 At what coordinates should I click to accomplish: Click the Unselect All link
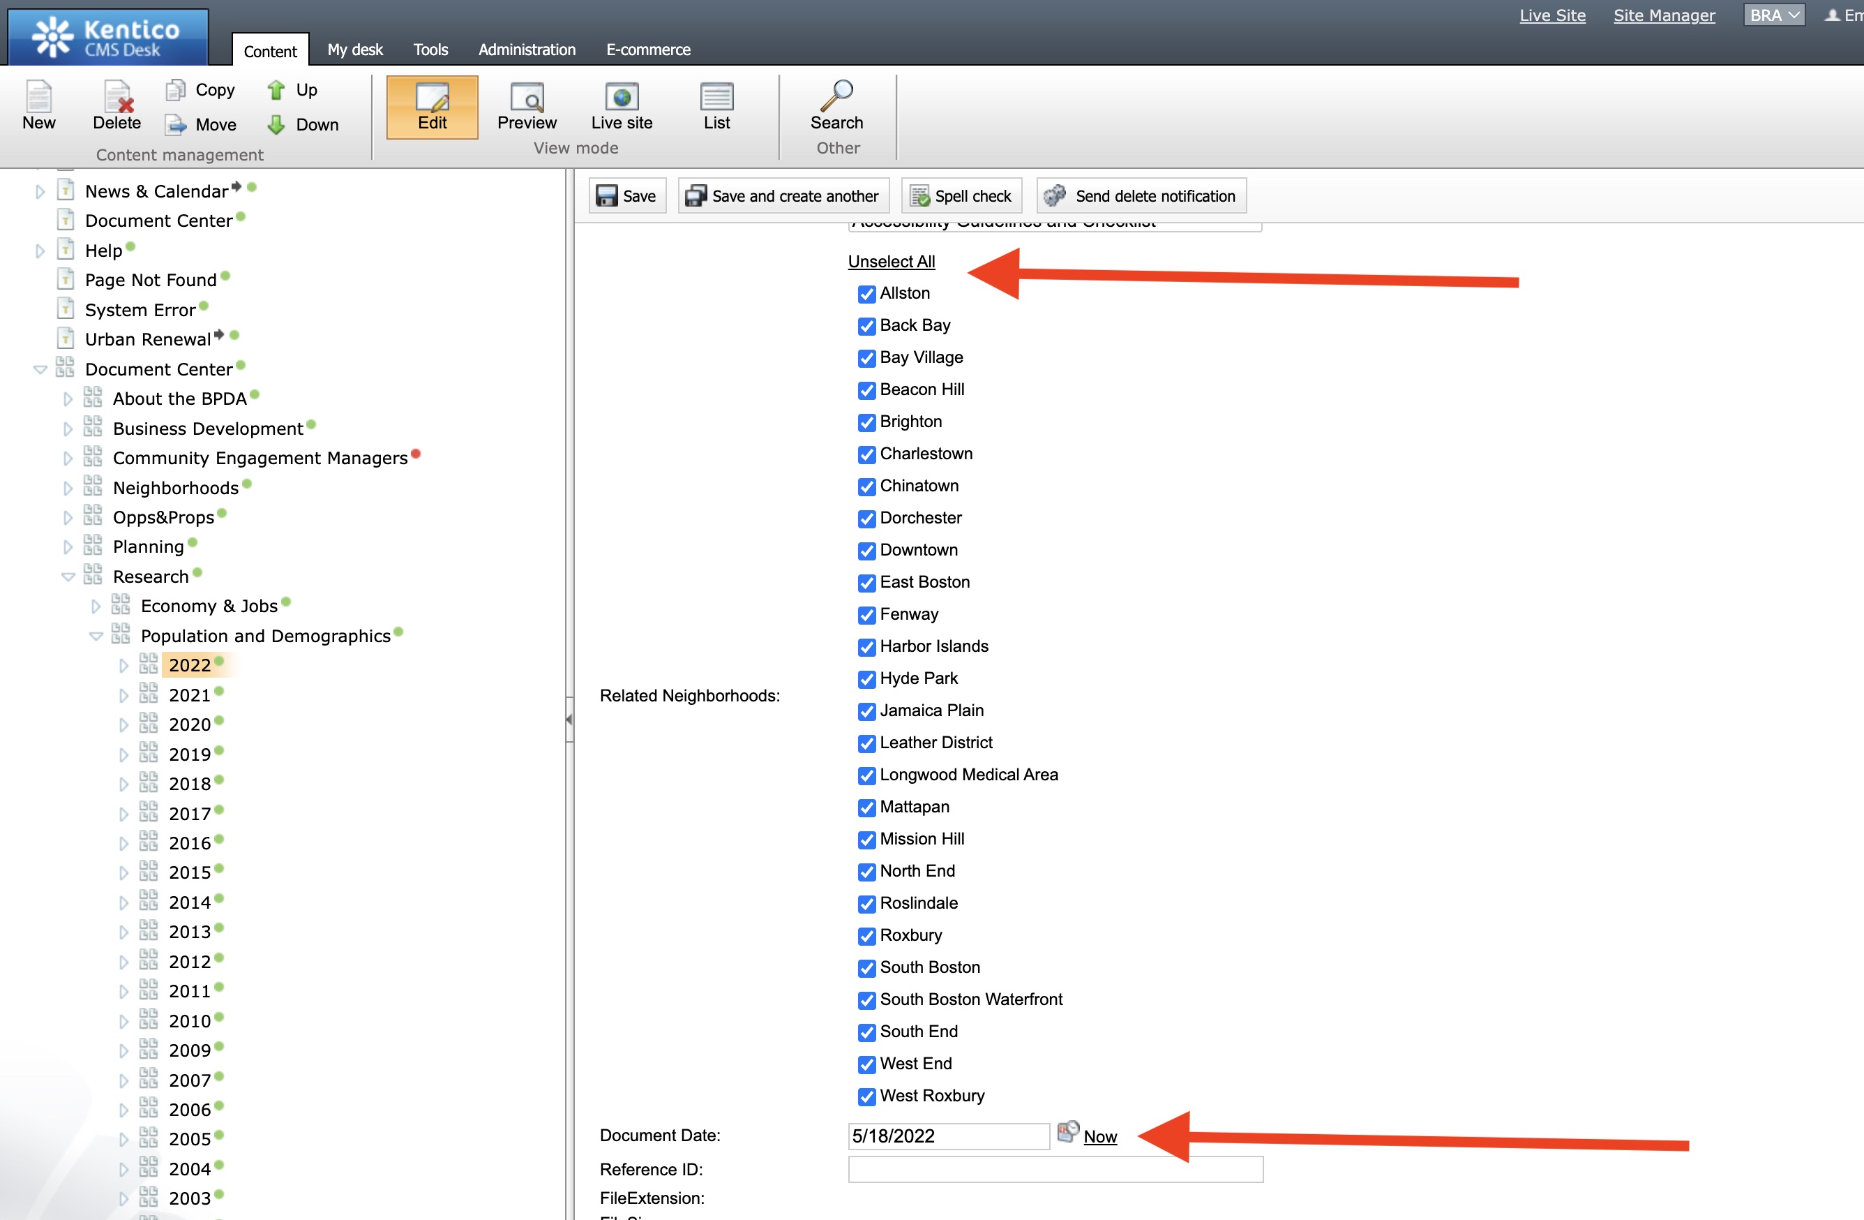click(890, 262)
